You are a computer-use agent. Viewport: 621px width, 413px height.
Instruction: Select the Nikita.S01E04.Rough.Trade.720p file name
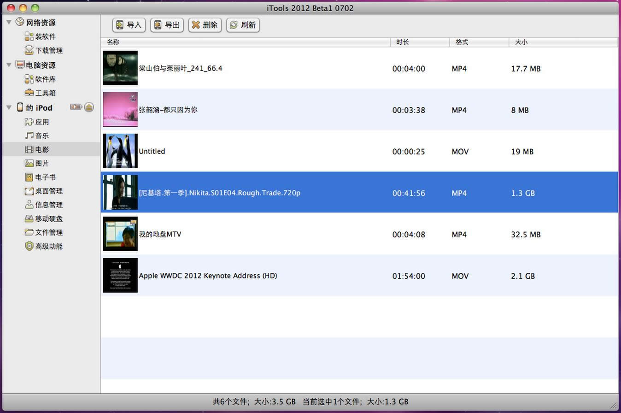click(220, 193)
